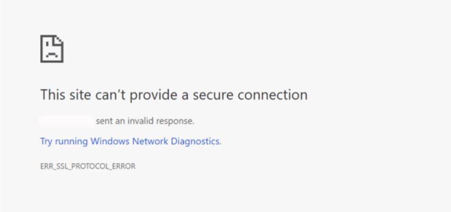Image resolution: width=451 pixels, height=212 pixels.
Task: Click the "This site can't provide a secure connection" heading
Action: coord(174,95)
